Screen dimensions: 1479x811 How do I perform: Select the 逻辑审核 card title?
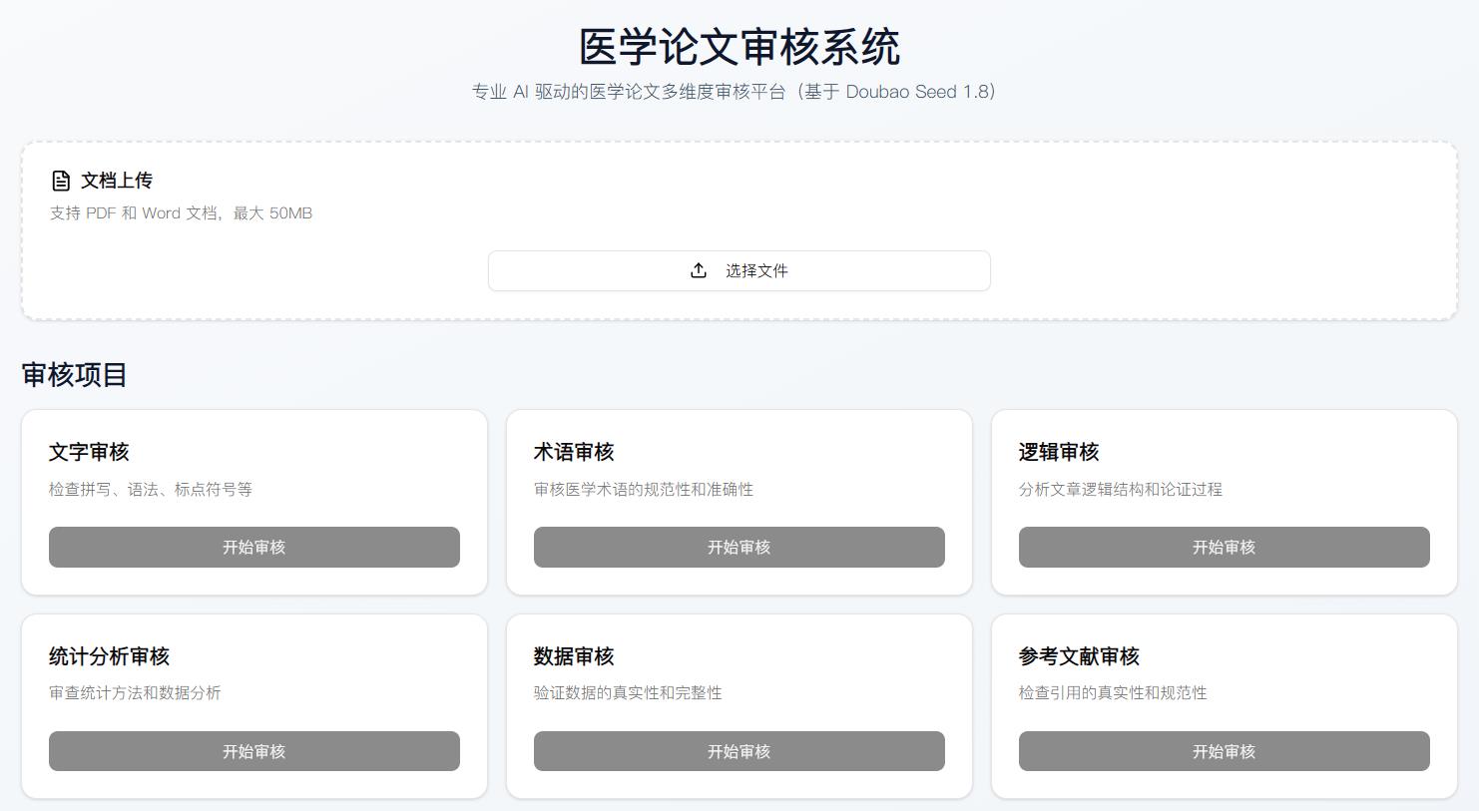pyautogui.click(x=1058, y=452)
